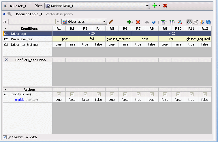Click the row operations table icon

click(163, 22)
